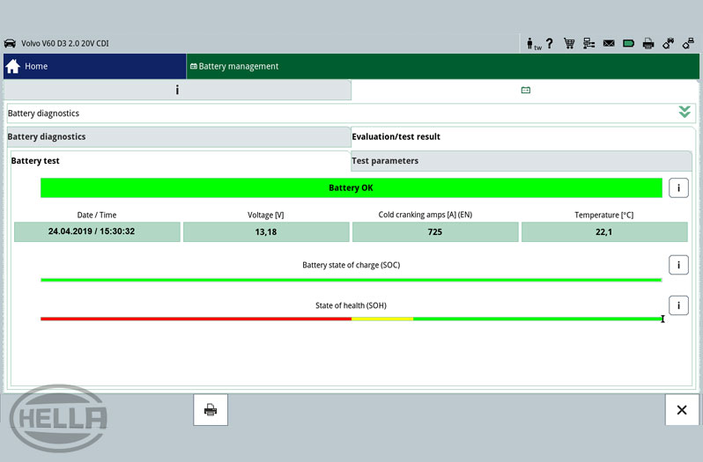Viewport: 703px width, 462px height.
Task: Click the network connection icon in toolbar
Action: 588,43
